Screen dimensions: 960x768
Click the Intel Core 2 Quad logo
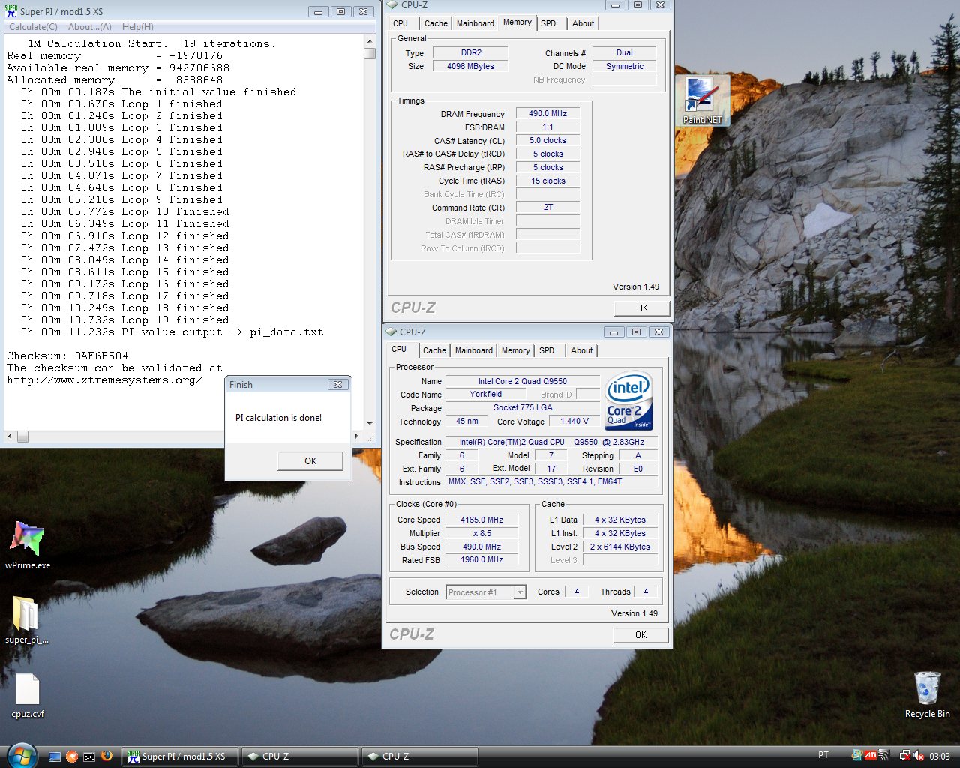coord(628,400)
